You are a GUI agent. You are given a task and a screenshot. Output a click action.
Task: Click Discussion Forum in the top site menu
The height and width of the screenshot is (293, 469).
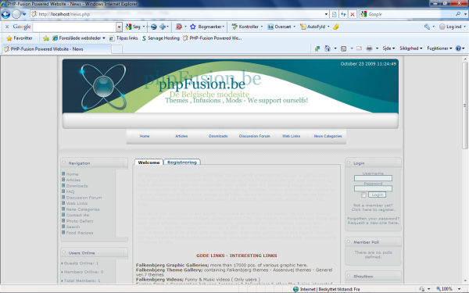255,136
